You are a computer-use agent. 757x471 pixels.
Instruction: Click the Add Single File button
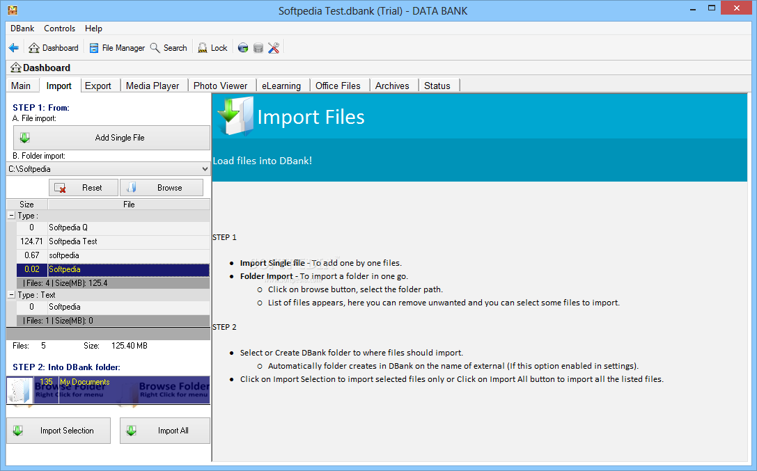(111, 138)
